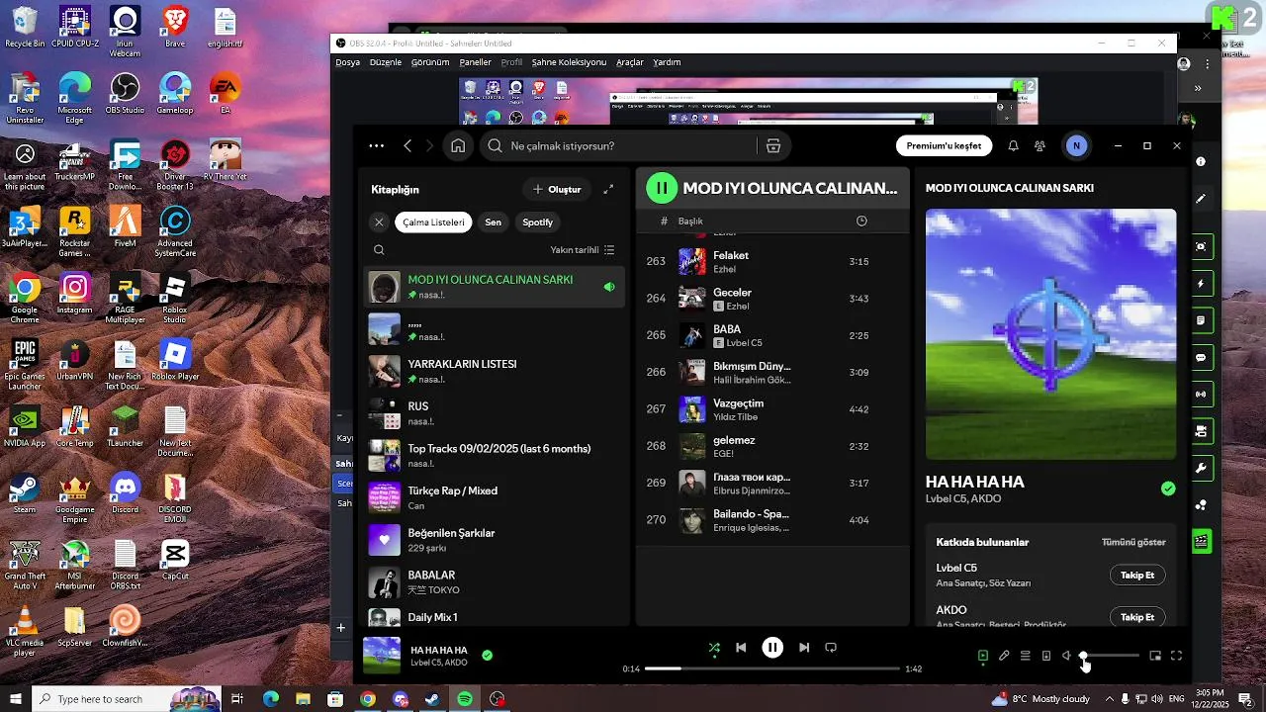Toggle saved checkmark in the Now Playing panel
The height and width of the screenshot is (712, 1266).
[1168, 489]
